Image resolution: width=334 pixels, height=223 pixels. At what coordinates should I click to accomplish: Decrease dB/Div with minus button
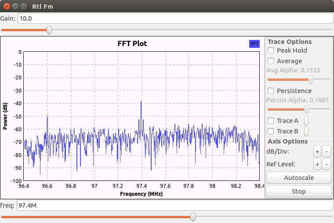(327, 151)
